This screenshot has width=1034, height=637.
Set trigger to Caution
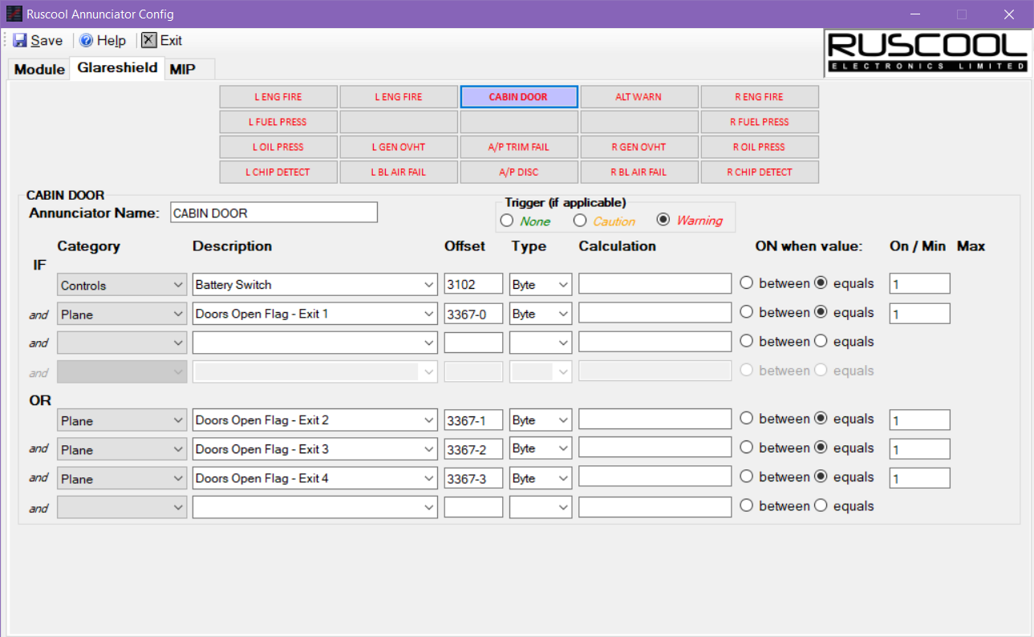[580, 221]
